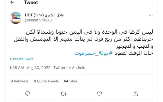The height and width of the screenshot is (102, 163).
Task: Click the Aug 30, 2022 date
Action: click(x=39, y=68)
